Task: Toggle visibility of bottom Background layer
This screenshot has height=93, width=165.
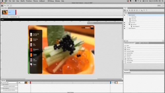Action: point(124,29)
